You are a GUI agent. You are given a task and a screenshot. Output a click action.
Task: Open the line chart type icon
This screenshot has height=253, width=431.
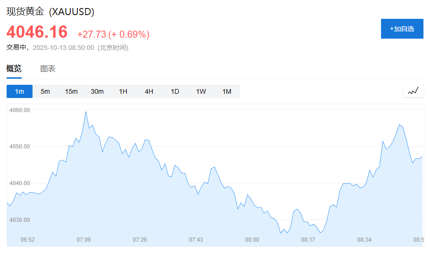(413, 91)
